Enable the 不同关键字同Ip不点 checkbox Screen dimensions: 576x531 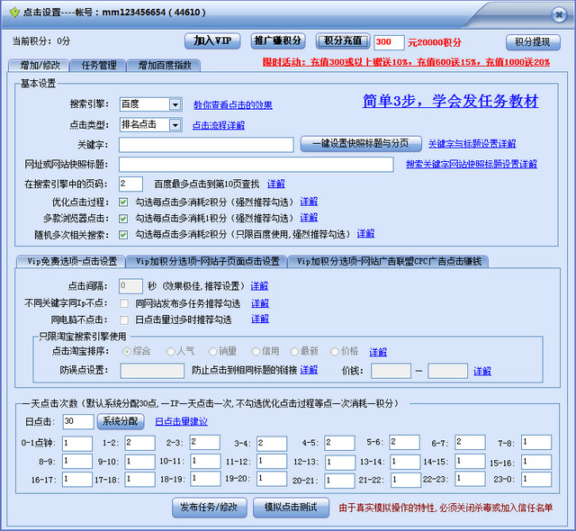tap(124, 304)
